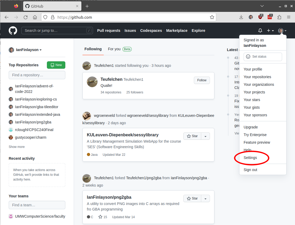Open the extensions puzzle-piece menu
This screenshot has height=225, width=295.
coord(279,17)
